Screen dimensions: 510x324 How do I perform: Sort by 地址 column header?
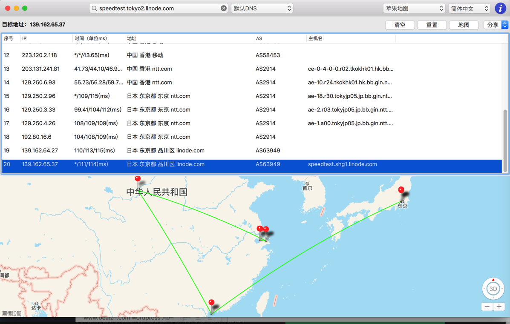[x=189, y=38]
